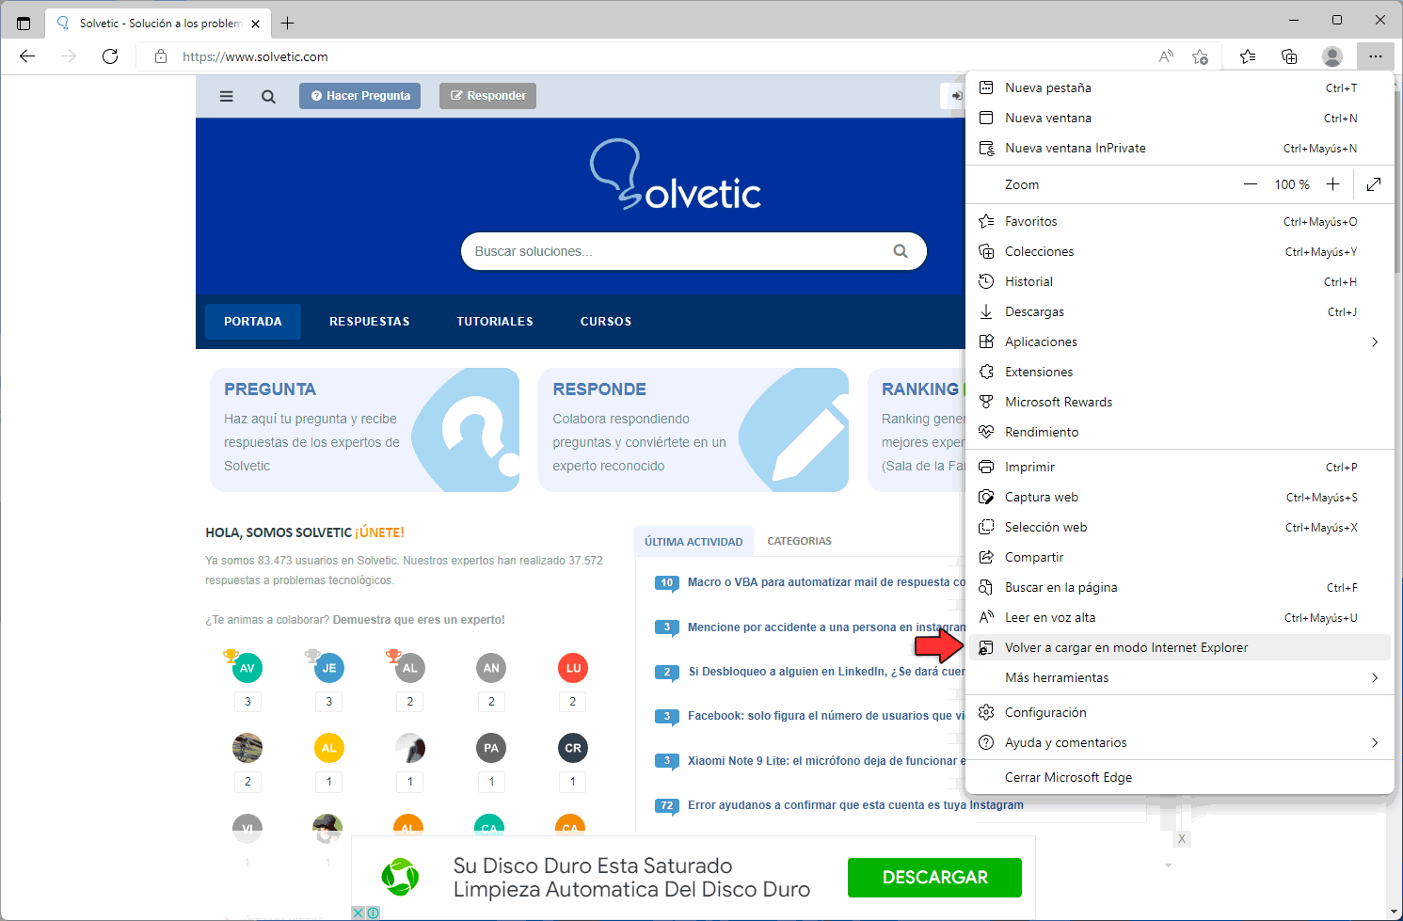Click the Responder button
This screenshot has height=921, width=1403.
coord(487,96)
